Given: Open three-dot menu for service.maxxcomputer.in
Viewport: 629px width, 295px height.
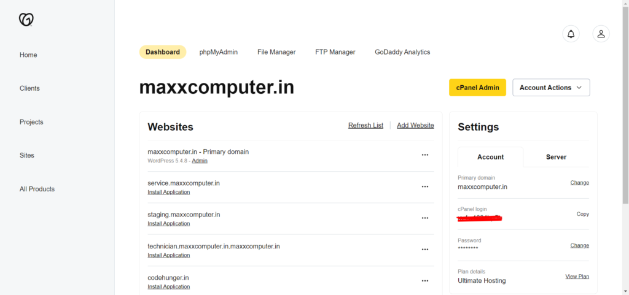Looking at the screenshot, I should tap(425, 186).
